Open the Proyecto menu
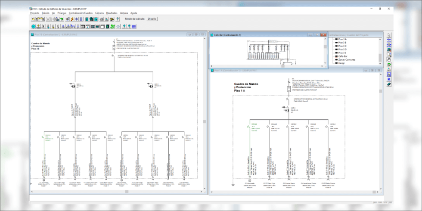The height and width of the screenshot is (211, 422). pyautogui.click(x=35, y=13)
